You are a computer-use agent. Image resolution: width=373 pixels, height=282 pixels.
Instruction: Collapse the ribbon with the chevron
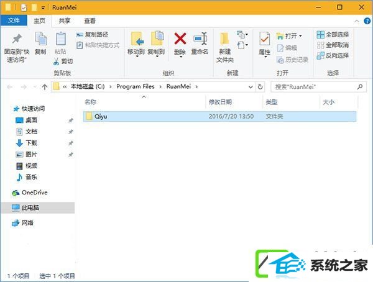click(x=357, y=21)
